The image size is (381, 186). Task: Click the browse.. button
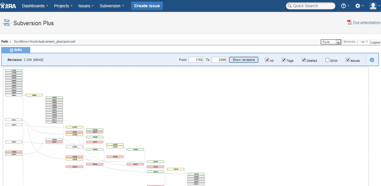point(350,42)
